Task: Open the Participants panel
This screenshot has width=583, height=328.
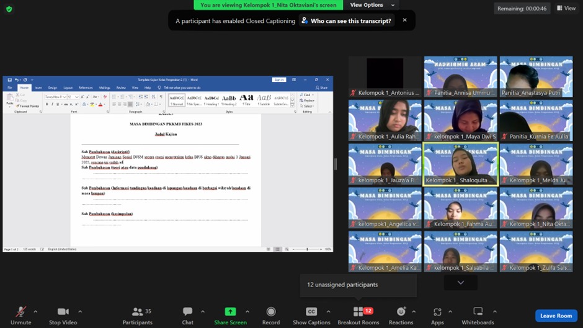Action: 137,315
